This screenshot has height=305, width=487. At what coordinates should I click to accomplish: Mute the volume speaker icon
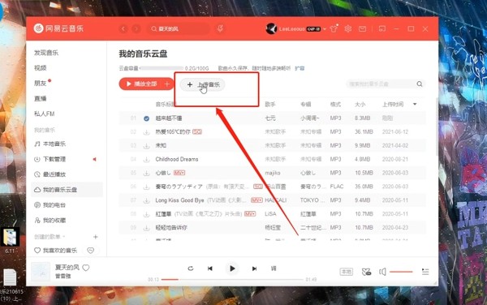[382, 272]
